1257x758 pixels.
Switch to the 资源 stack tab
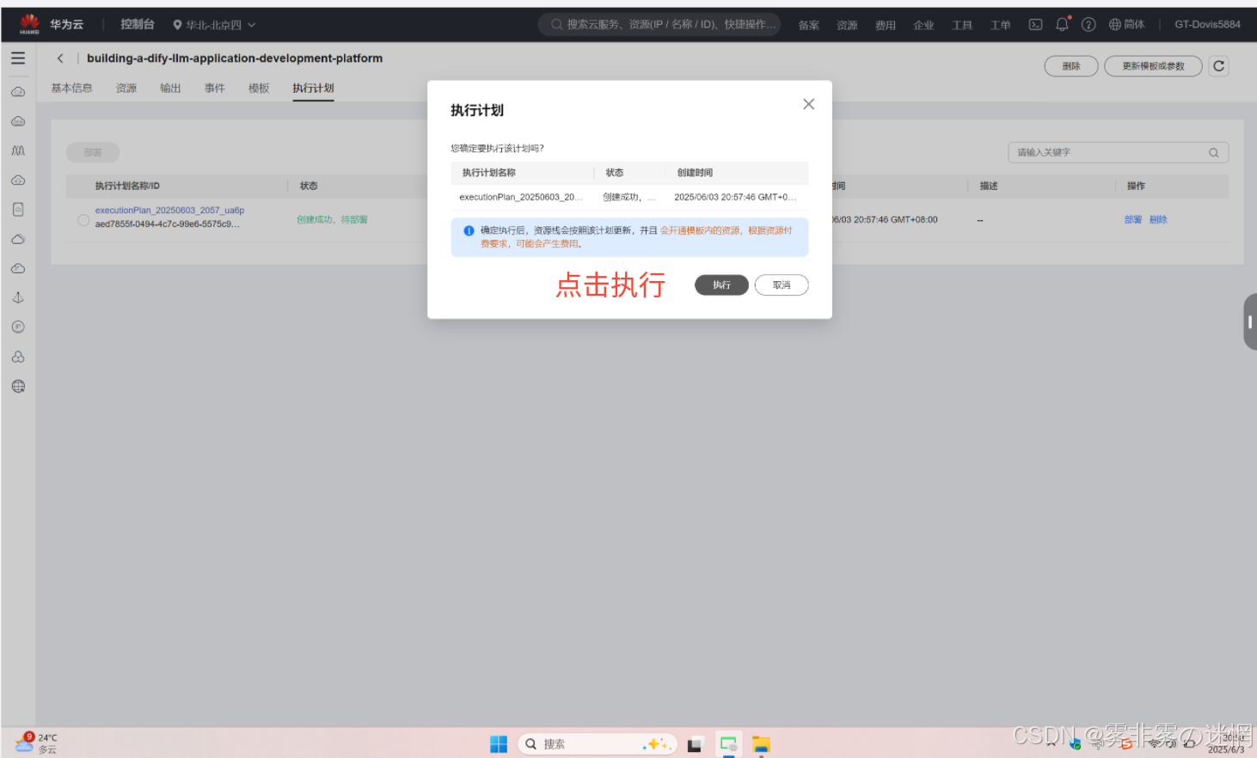coord(126,89)
